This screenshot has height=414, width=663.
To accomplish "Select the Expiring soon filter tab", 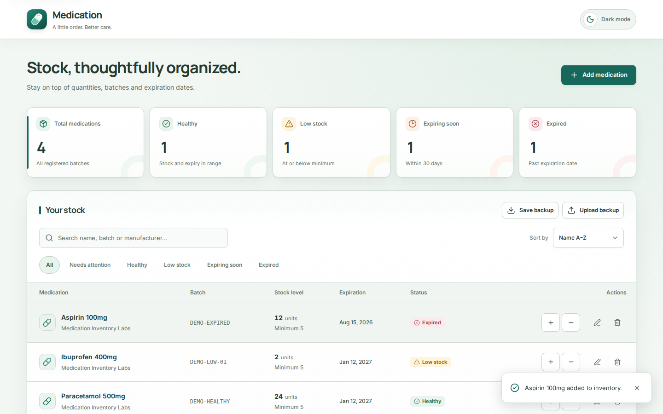I will tap(225, 265).
